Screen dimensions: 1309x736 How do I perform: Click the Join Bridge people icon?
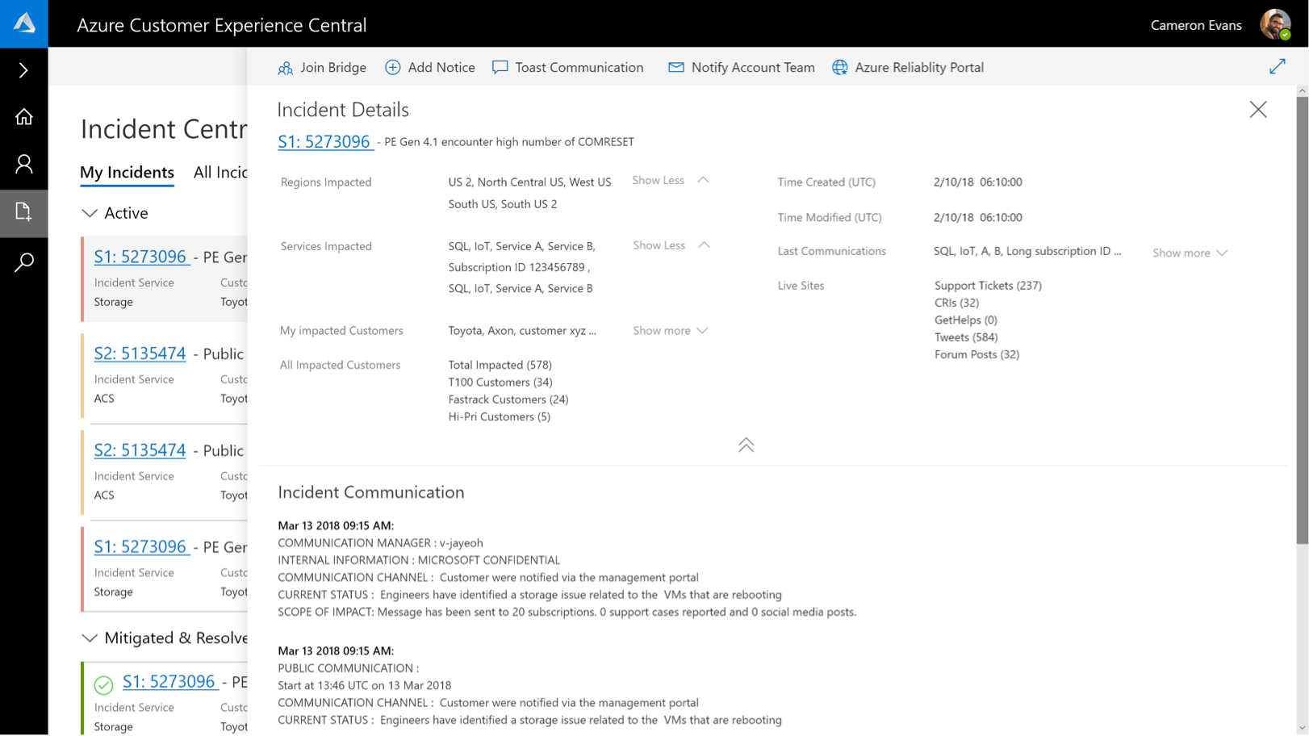click(x=285, y=68)
